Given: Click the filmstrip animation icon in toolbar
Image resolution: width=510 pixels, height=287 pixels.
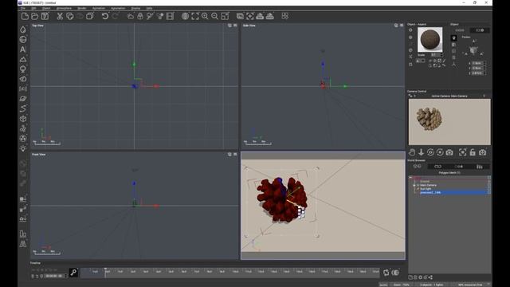Looking at the screenshot, I should coord(170,16).
